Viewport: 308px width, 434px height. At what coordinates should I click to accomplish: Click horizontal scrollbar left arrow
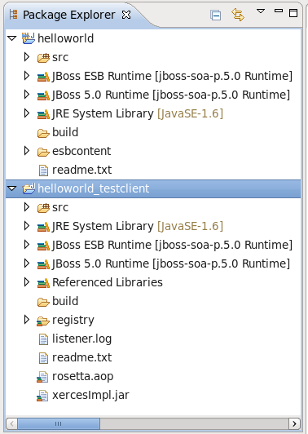[12, 423]
